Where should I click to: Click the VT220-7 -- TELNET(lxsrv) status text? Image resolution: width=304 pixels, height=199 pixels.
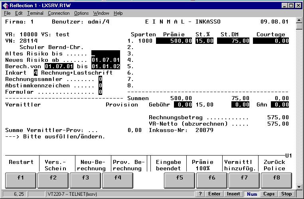point(72,194)
